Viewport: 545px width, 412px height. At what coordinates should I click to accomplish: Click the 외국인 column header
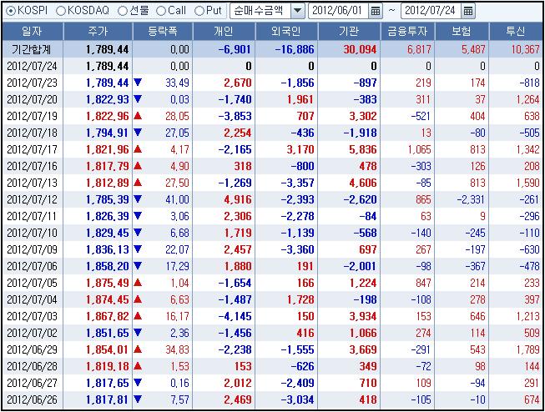(x=286, y=32)
